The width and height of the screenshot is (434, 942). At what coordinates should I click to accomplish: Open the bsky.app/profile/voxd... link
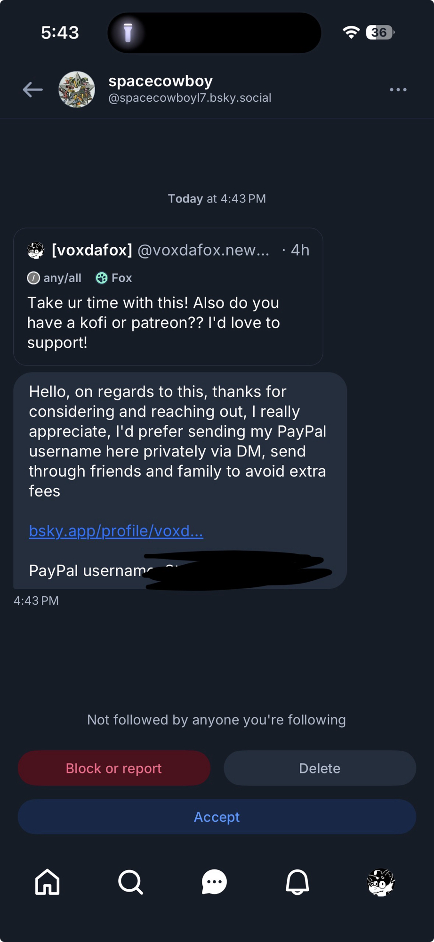point(116,531)
